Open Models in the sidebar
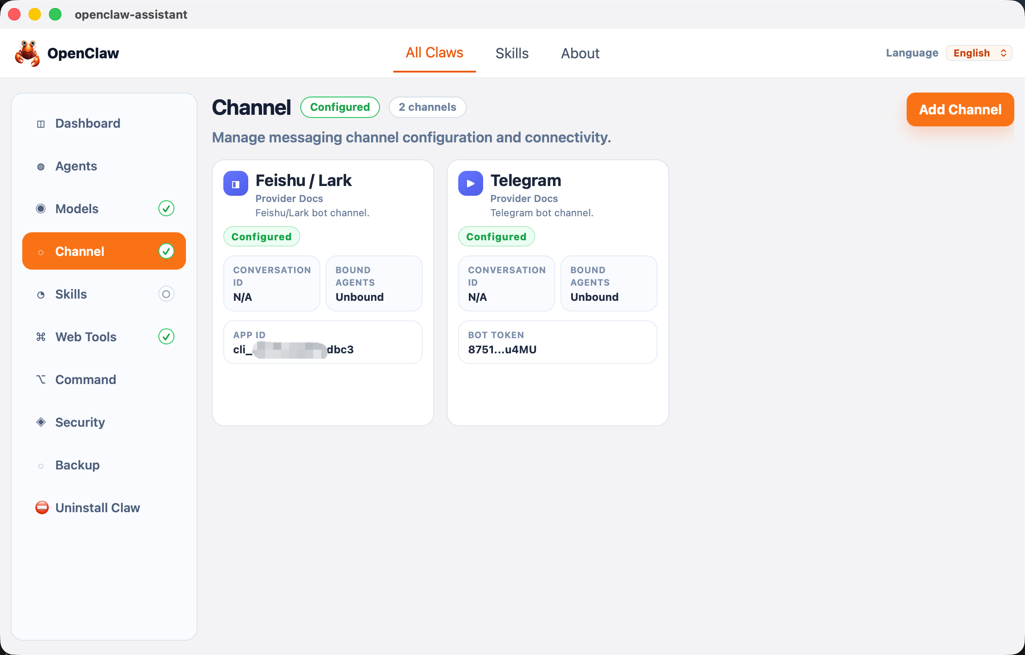The height and width of the screenshot is (655, 1025). pyautogui.click(x=104, y=209)
